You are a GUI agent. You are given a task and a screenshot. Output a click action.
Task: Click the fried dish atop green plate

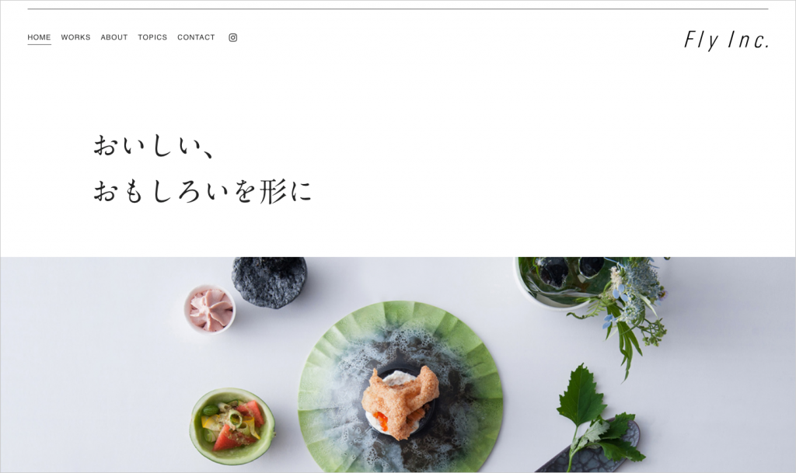[x=400, y=402]
